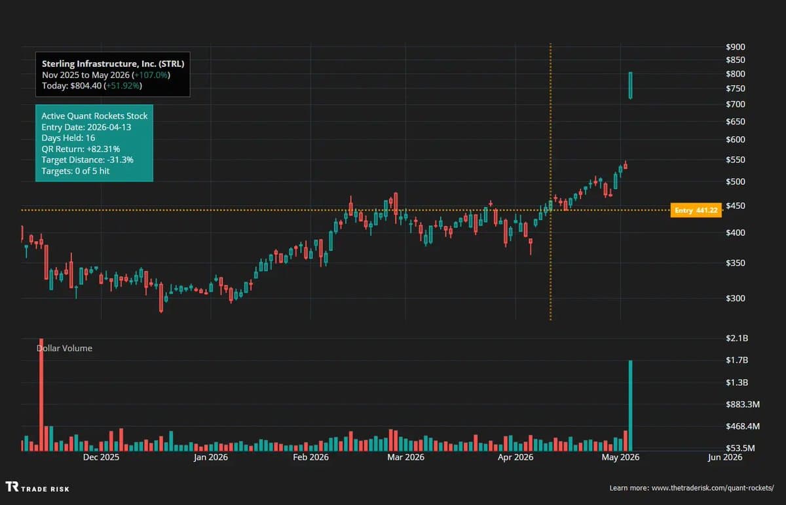Click the $400 price axis label

[x=736, y=233]
